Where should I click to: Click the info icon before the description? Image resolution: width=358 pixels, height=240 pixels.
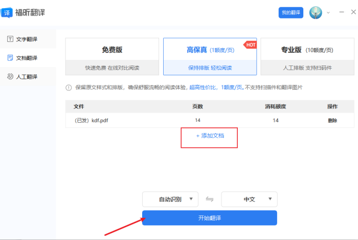69,88
